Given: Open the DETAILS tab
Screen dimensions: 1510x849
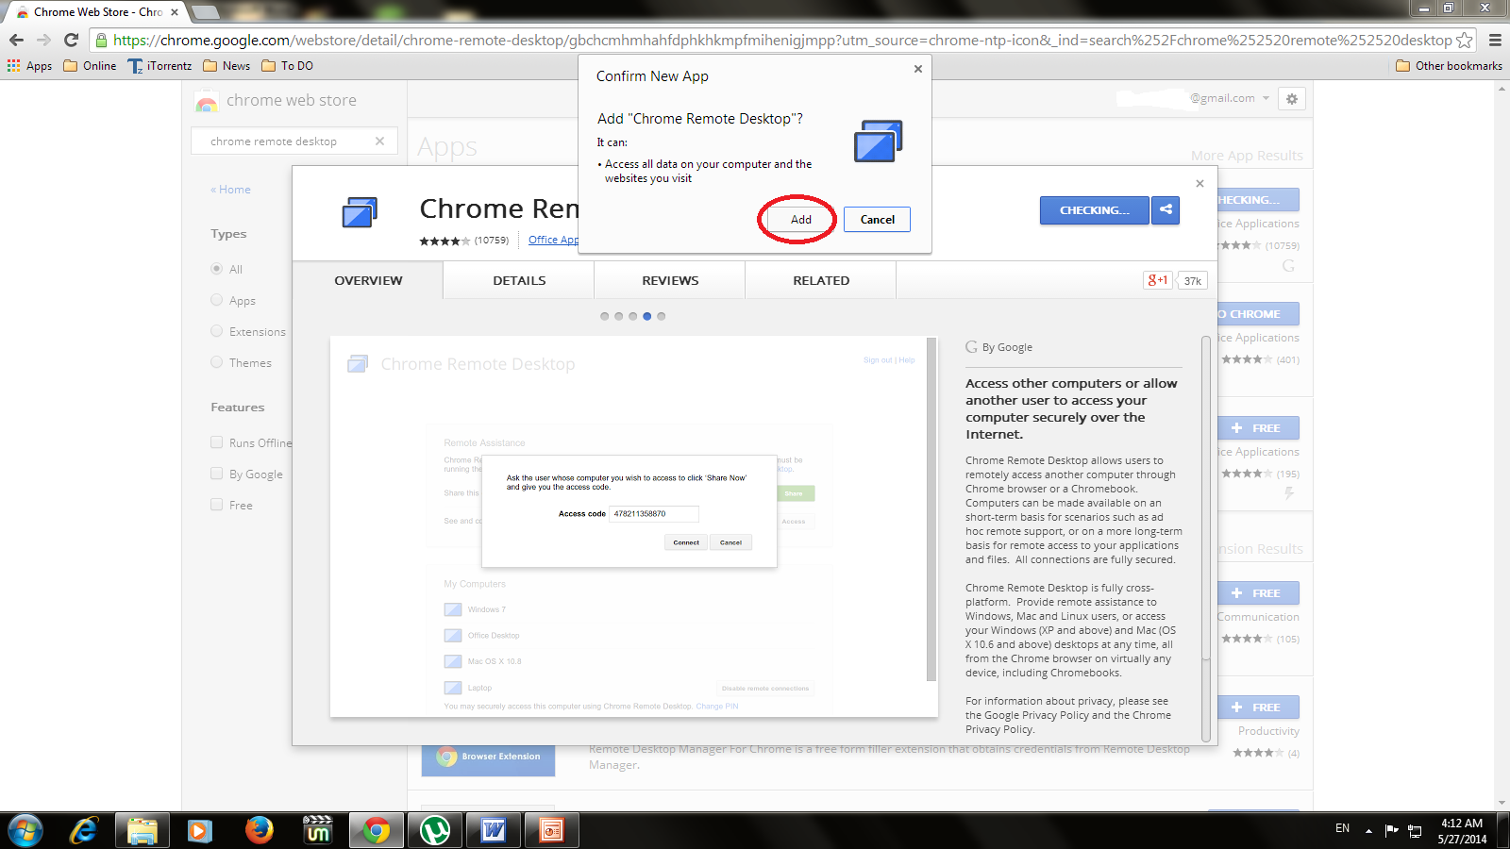Looking at the screenshot, I should (x=518, y=280).
